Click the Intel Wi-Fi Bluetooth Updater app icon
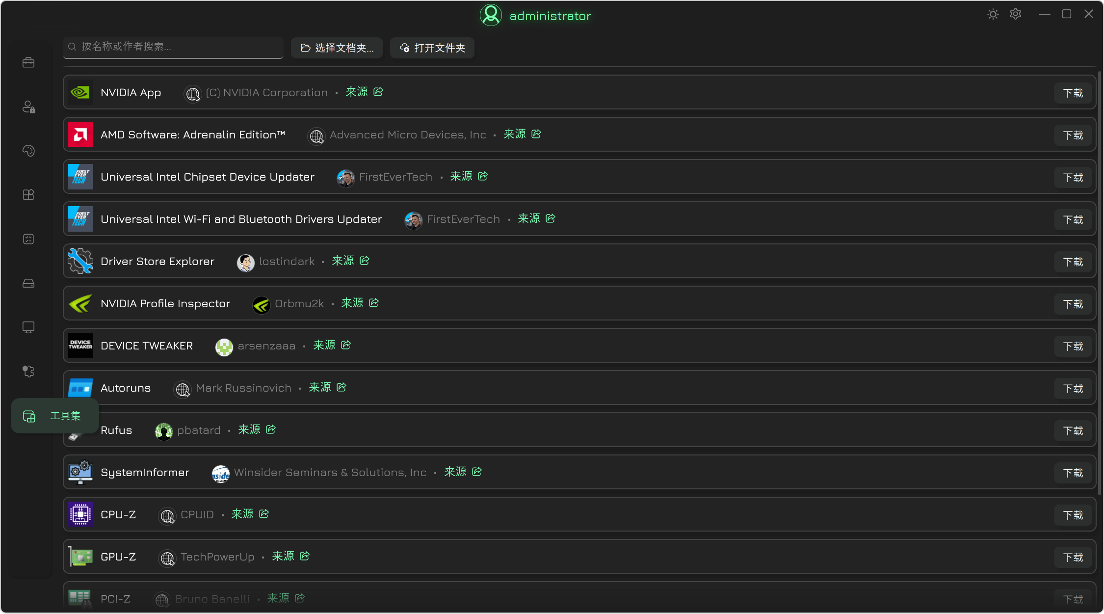The height and width of the screenshot is (614, 1104). (x=80, y=219)
